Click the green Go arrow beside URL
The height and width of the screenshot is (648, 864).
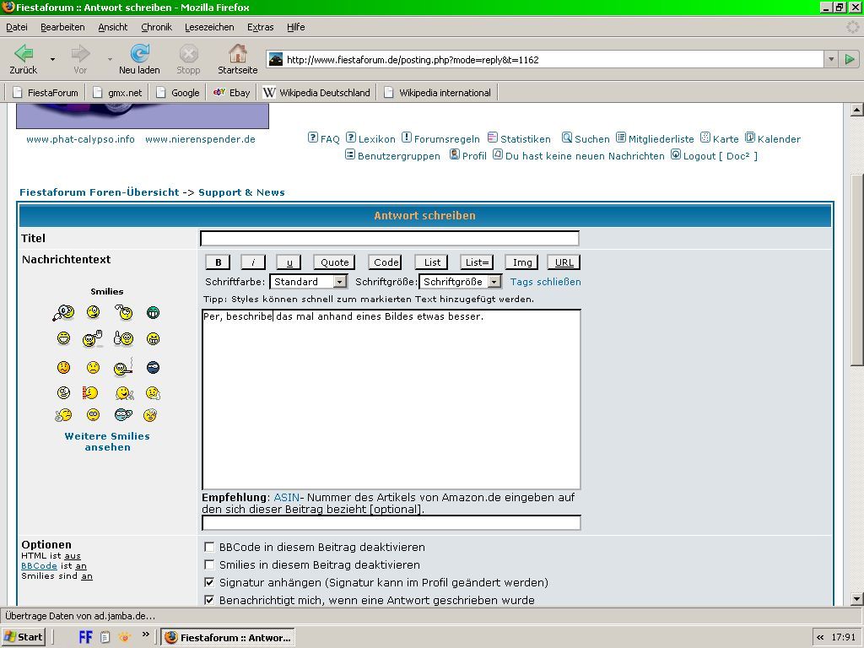tap(850, 59)
